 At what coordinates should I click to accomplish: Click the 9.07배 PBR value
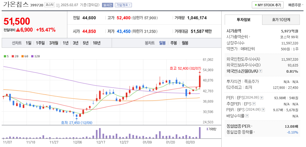278,110
